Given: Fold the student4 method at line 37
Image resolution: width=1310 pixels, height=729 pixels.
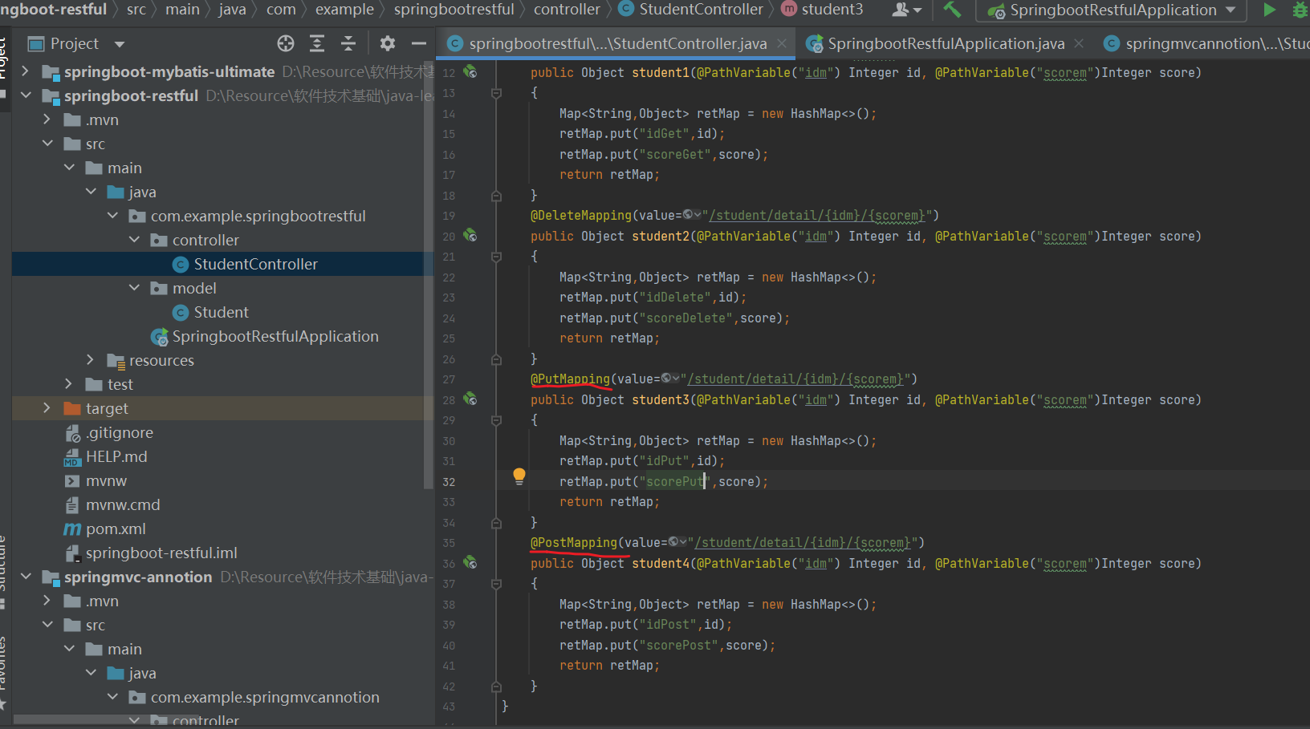Looking at the screenshot, I should [x=496, y=584].
